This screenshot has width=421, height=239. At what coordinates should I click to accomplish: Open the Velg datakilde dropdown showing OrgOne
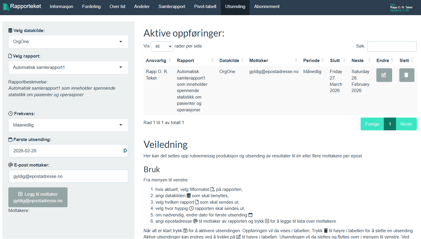tap(68, 42)
